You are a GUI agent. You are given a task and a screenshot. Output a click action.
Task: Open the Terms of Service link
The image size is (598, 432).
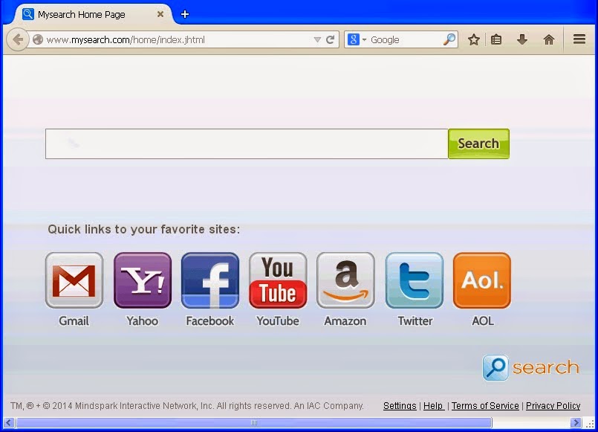(x=485, y=406)
